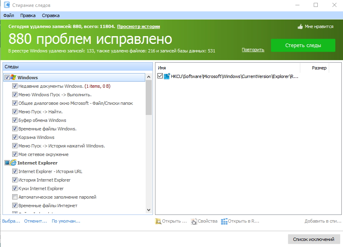This screenshot has height=247, width=343.
Task: Uncheck Мое сетевое окружение checkbox
Action: [15, 154]
